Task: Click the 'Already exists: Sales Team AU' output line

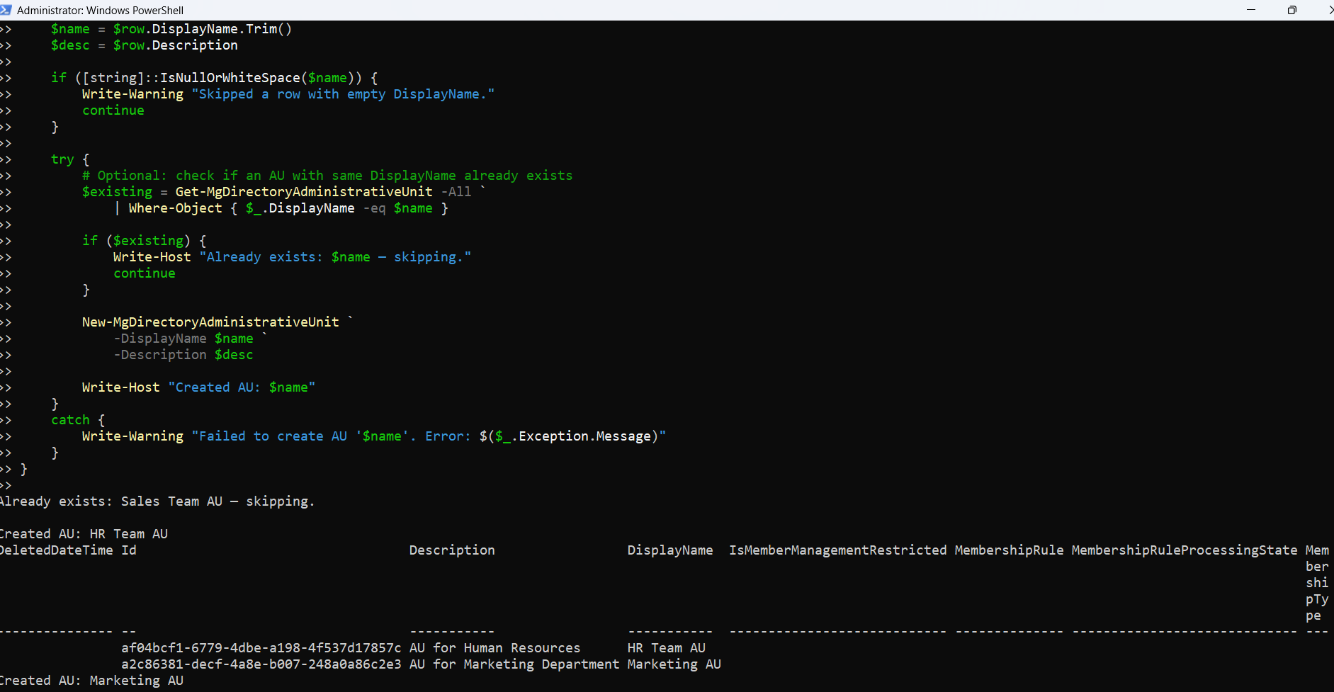Action: [x=156, y=501]
